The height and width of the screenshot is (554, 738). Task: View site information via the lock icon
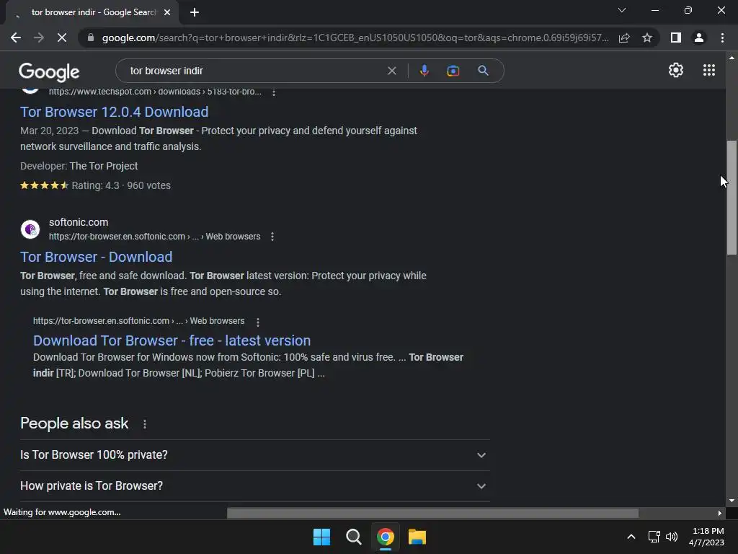point(90,38)
